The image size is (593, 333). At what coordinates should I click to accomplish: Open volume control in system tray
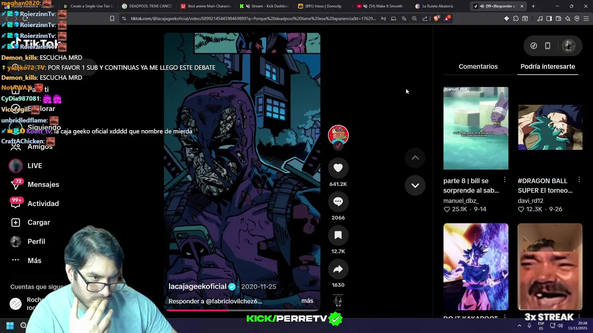coord(560,326)
